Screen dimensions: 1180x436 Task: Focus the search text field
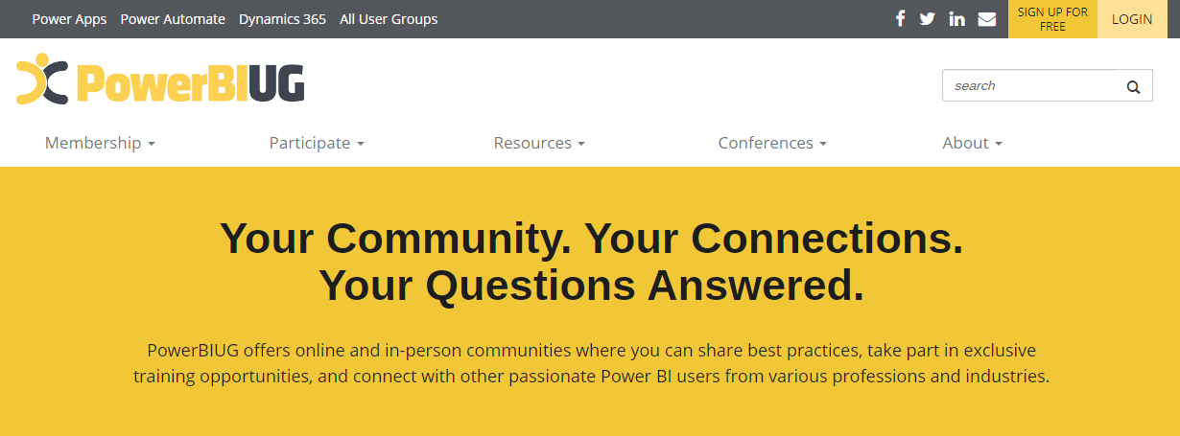[x=1031, y=86]
